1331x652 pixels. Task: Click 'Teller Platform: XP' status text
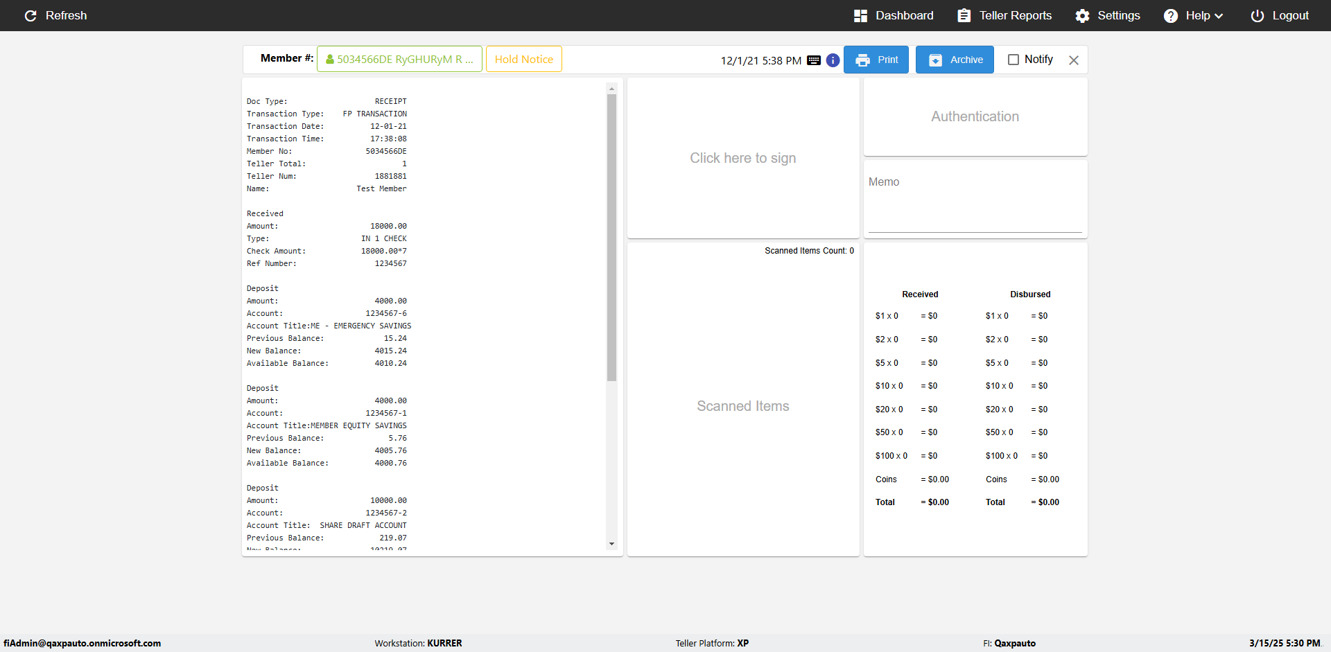(712, 643)
